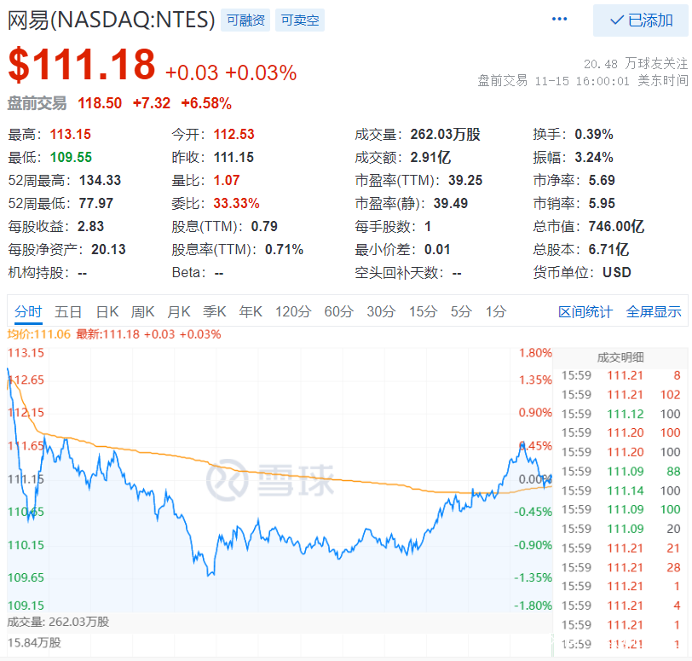The width and height of the screenshot is (692, 661).
Task: Click the 可卖空 tag
Action: point(300,20)
